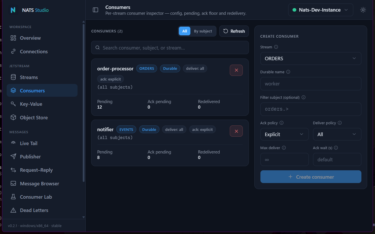Click the Ack policy info icon

(282, 123)
